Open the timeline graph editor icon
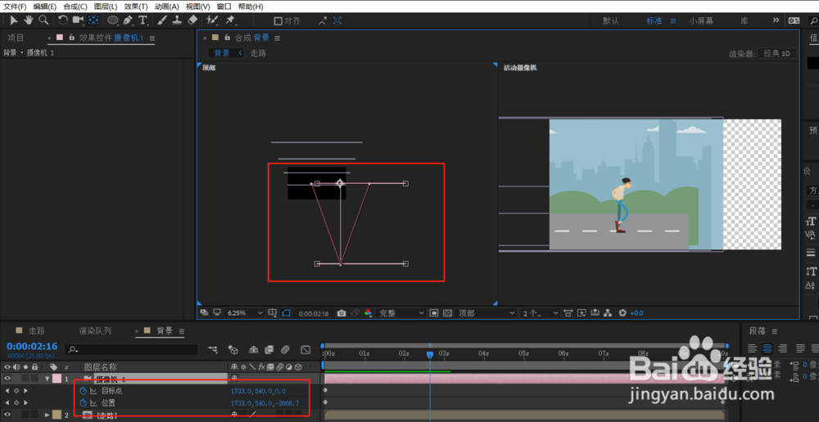Viewport: 819px width, 422px height. (x=306, y=349)
